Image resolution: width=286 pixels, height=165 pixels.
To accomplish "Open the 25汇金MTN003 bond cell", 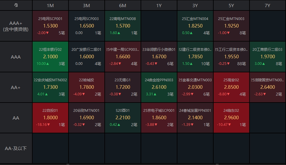I will (231, 26).
